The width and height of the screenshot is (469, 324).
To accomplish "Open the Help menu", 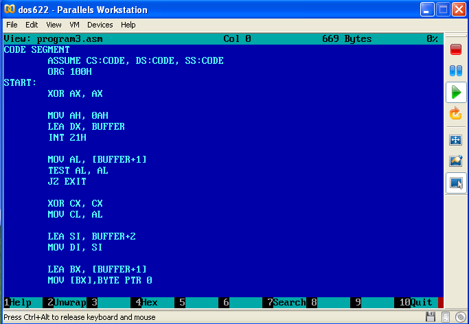I will coord(128,25).
